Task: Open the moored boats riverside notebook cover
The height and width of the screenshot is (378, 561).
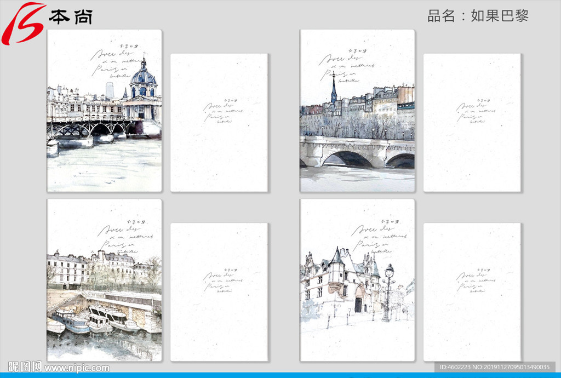Action: click(x=104, y=280)
